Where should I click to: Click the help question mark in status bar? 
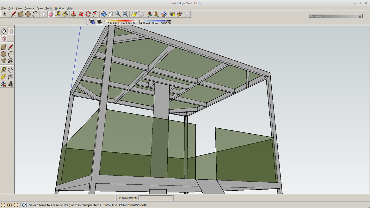point(25,205)
